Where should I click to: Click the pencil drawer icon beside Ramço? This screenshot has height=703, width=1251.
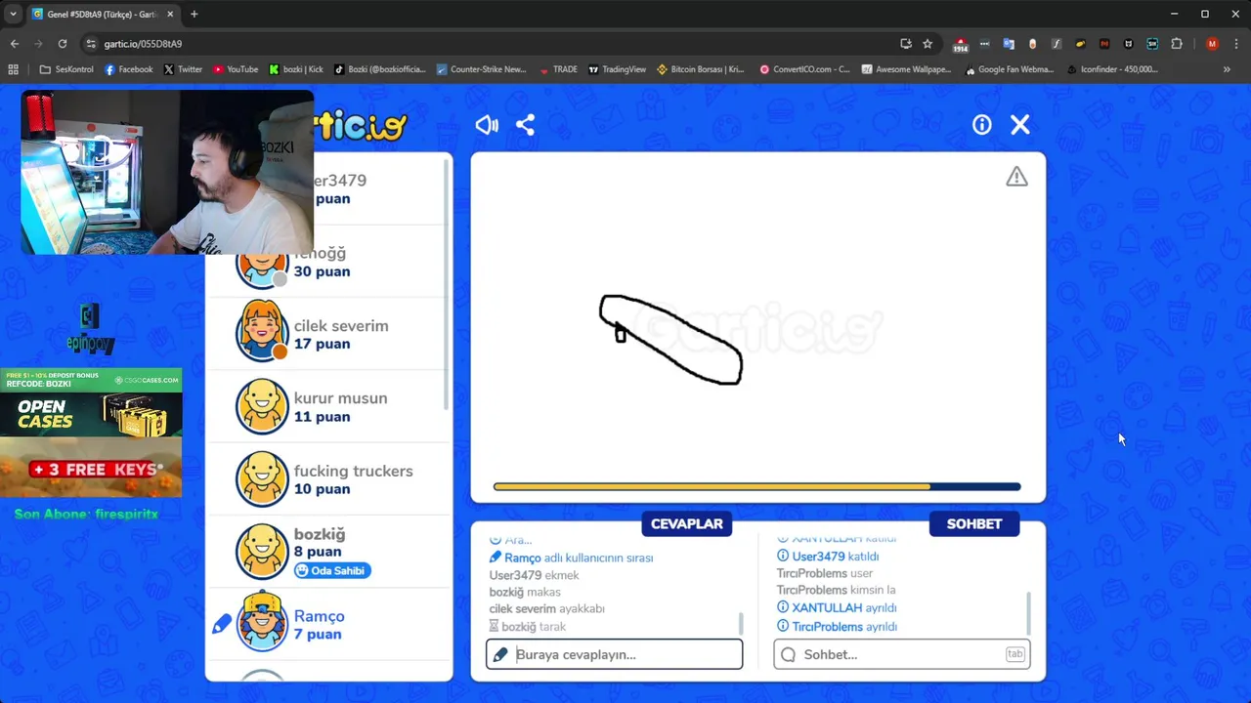222,623
